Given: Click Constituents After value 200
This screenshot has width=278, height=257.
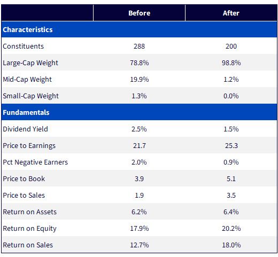Looking at the screenshot, I should coord(231,46).
